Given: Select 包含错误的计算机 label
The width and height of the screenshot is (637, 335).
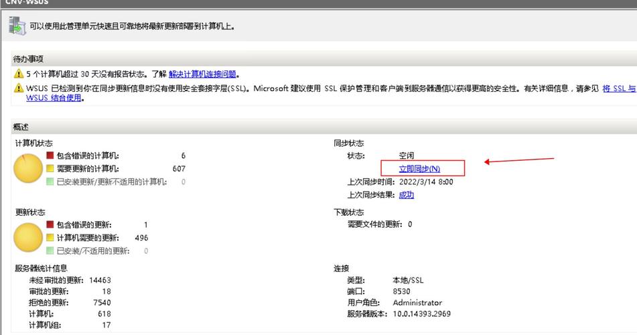Looking at the screenshot, I should (x=88, y=155).
